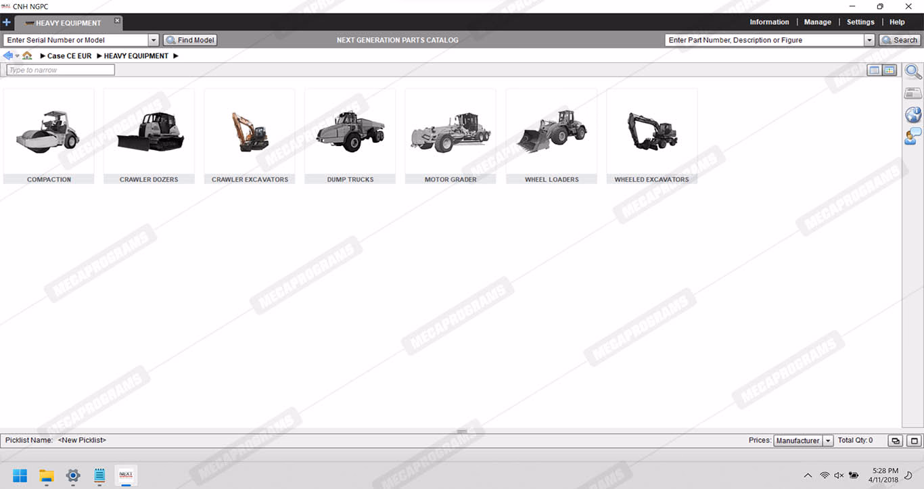Open the magnifier search icon in right sidebar
924x489 pixels.
tap(913, 72)
